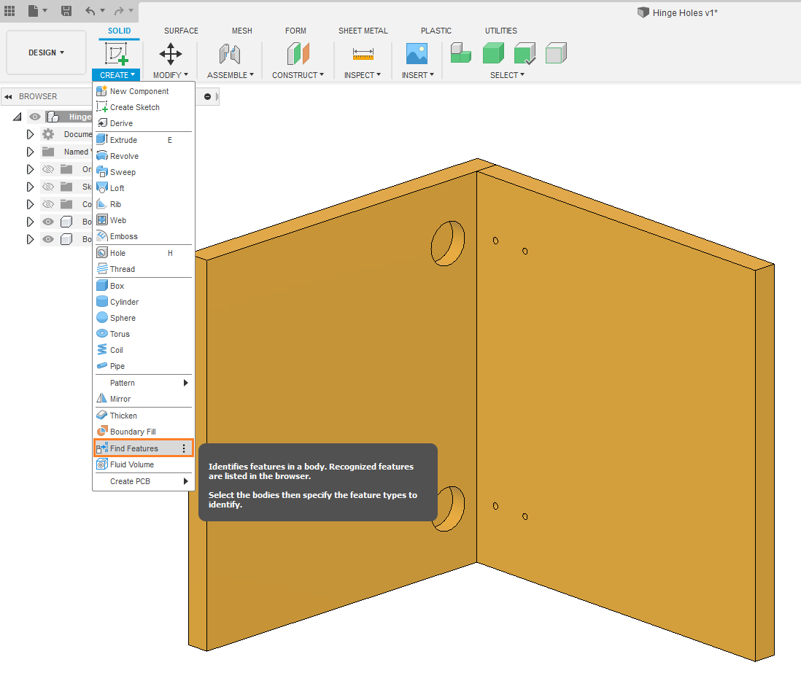801x681 pixels.
Task: Expand the Named Views tree node
Action: pos(30,152)
